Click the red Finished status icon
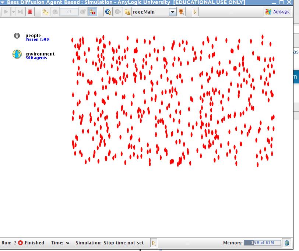Image resolution: width=299 pixels, height=251 pixels. (x=20, y=243)
